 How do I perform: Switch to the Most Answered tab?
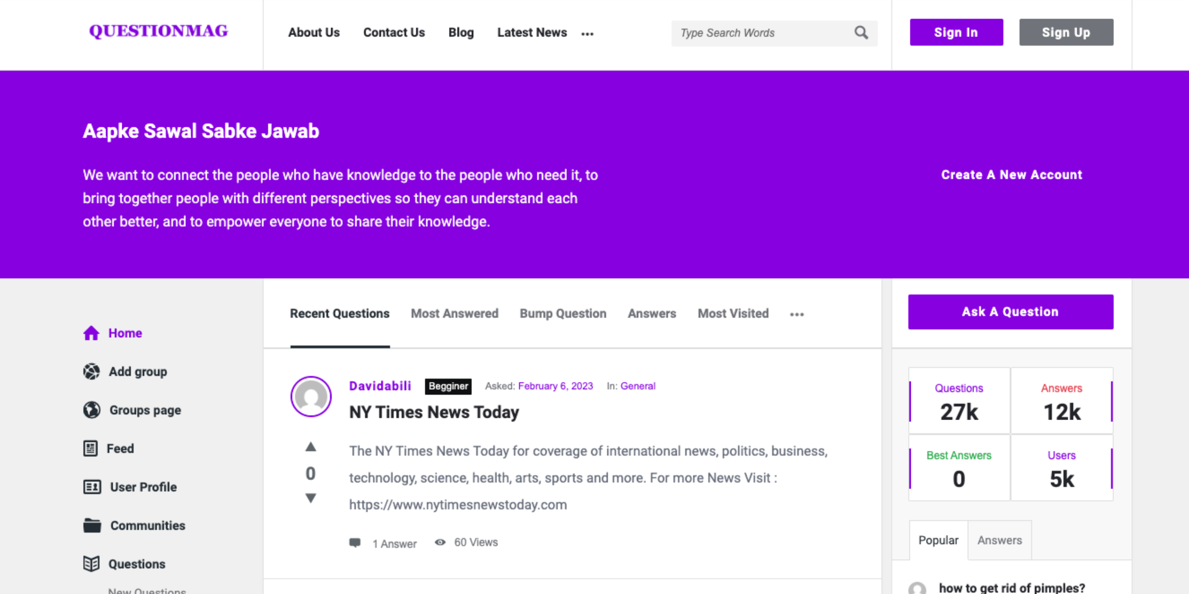tap(454, 314)
